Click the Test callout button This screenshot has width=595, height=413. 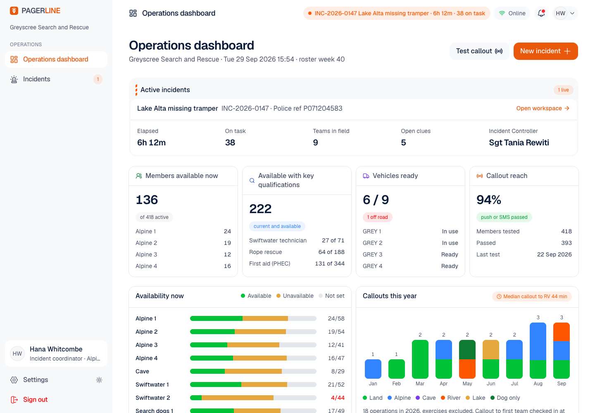479,51
